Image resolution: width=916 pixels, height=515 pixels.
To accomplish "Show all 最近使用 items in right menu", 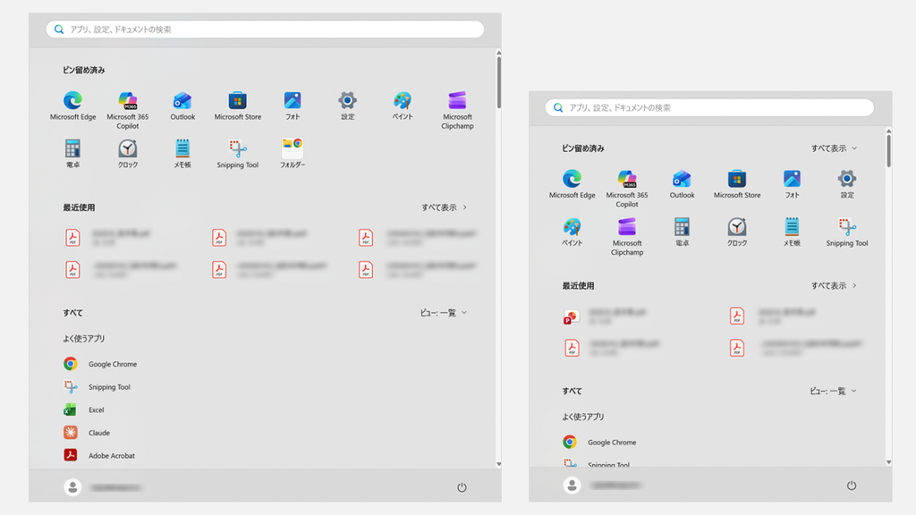I will pos(834,285).
